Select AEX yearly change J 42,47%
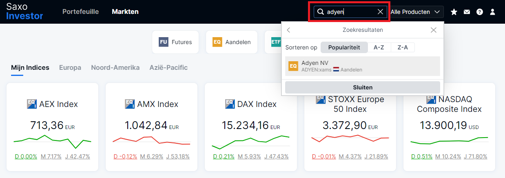The image size is (505, 178). 78,156
